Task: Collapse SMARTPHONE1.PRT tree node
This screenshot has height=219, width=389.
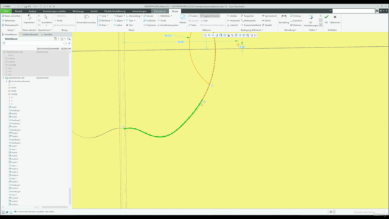Action: point(4,78)
